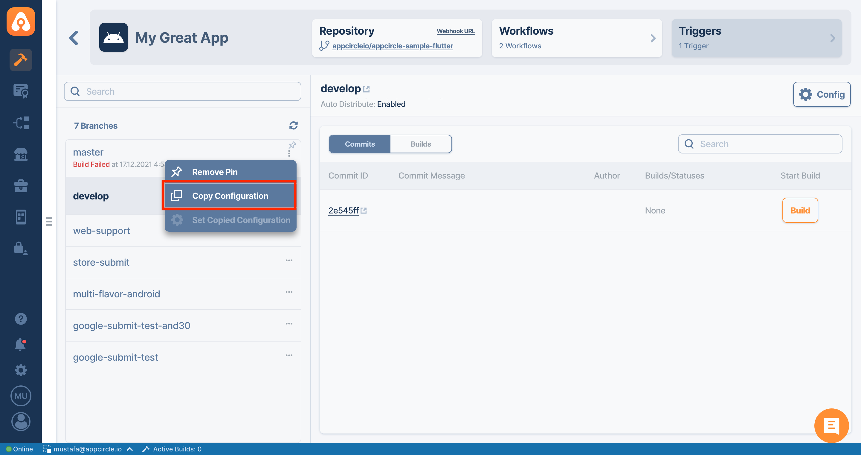This screenshot has width=861, height=455.
Task: Open the Webhook URL link
Action: click(x=456, y=31)
